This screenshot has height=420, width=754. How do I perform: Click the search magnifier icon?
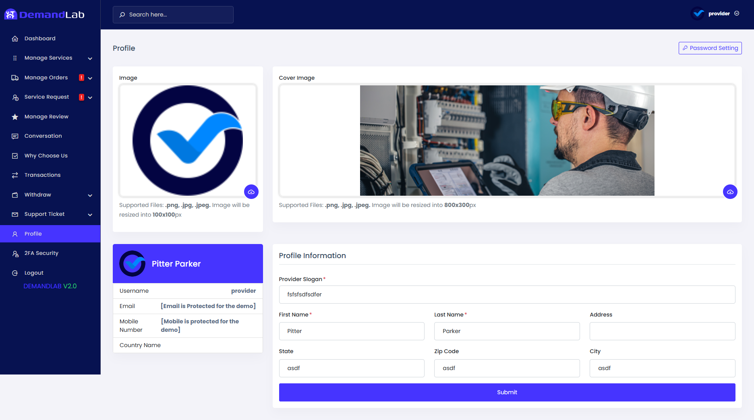pyautogui.click(x=122, y=14)
